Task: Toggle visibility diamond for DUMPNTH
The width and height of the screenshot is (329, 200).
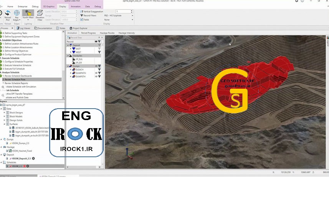Action: [96, 73]
